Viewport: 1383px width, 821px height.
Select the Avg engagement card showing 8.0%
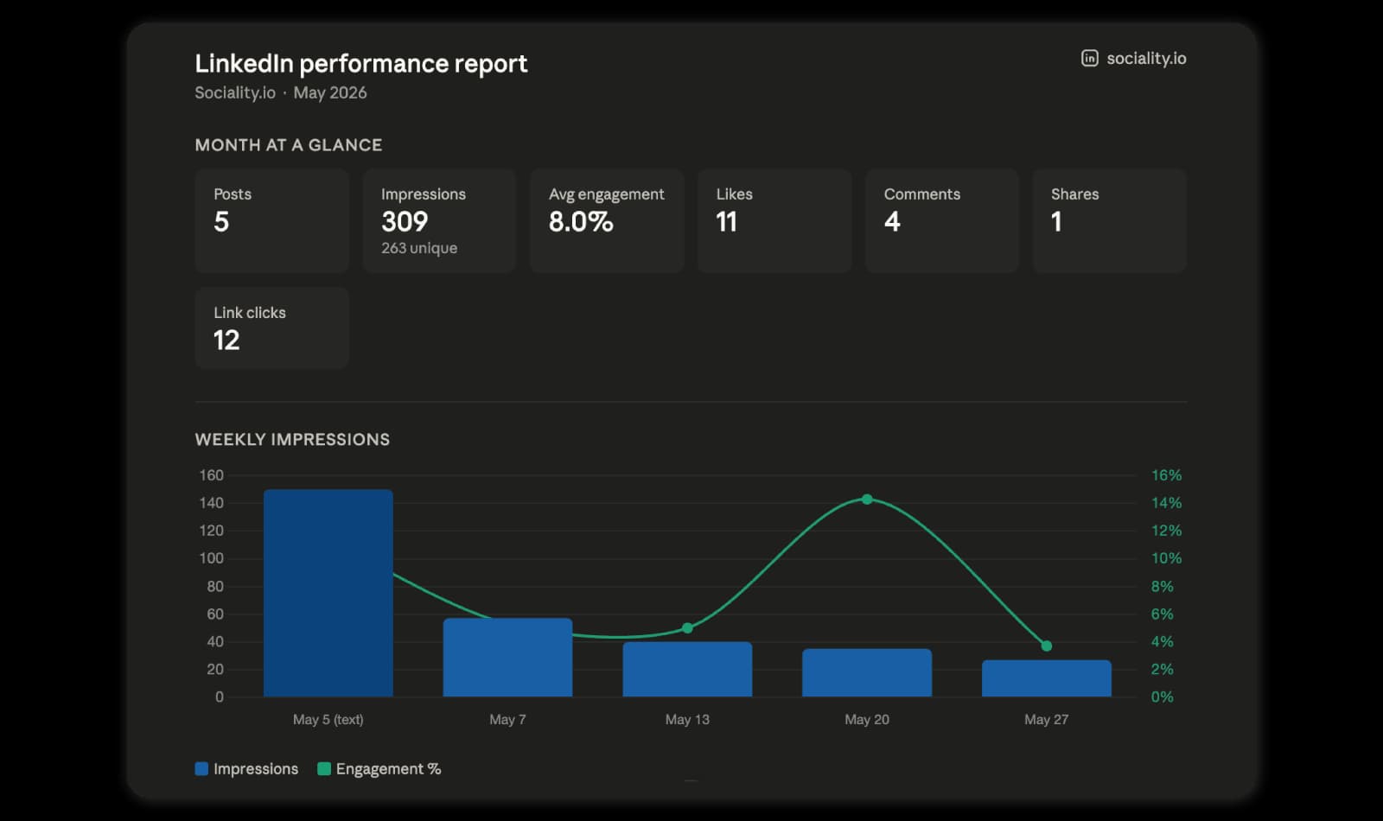[x=607, y=221]
